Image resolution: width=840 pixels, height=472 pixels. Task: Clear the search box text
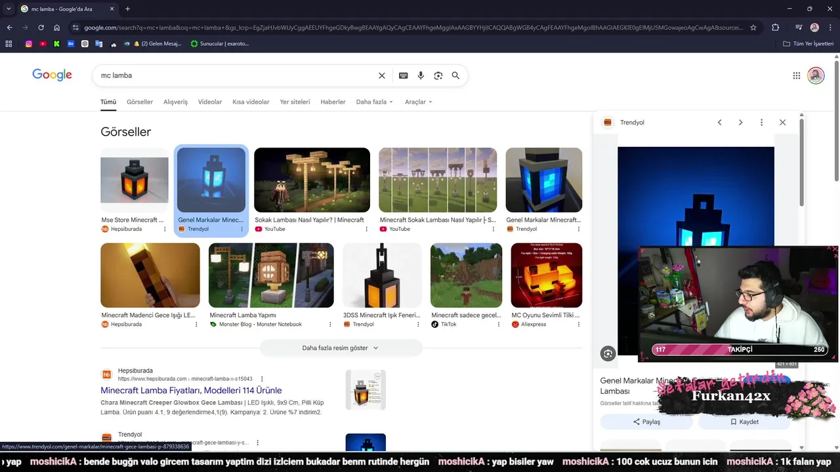click(382, 75)
